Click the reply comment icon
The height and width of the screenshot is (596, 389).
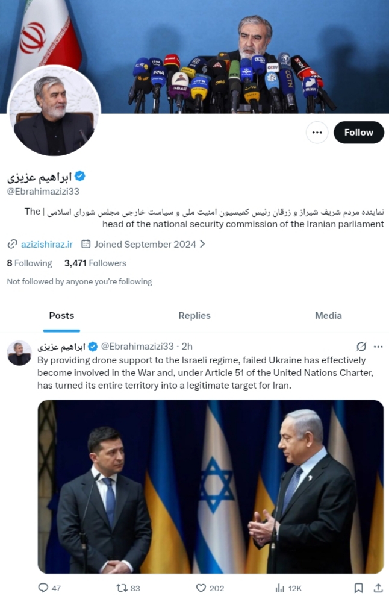point(43,588)
